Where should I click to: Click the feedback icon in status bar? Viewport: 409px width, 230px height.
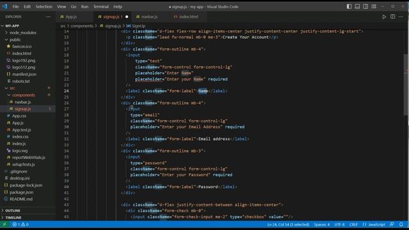[392, 224]
